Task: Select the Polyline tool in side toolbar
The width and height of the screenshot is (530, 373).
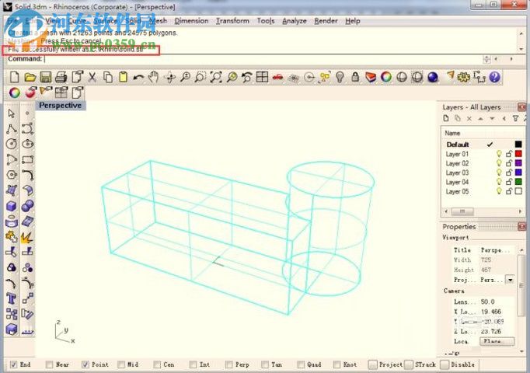Action: 12,129
